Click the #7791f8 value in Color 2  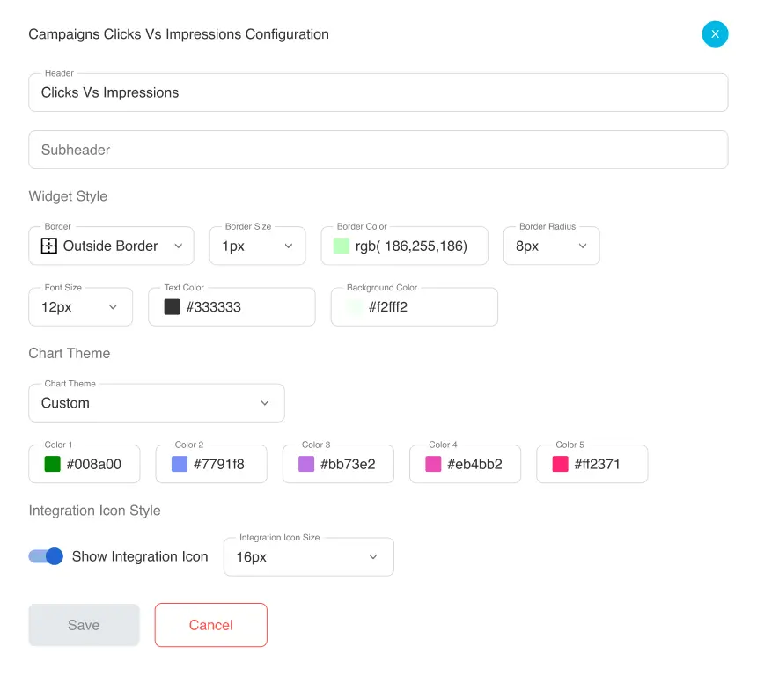tap(218, 464)
